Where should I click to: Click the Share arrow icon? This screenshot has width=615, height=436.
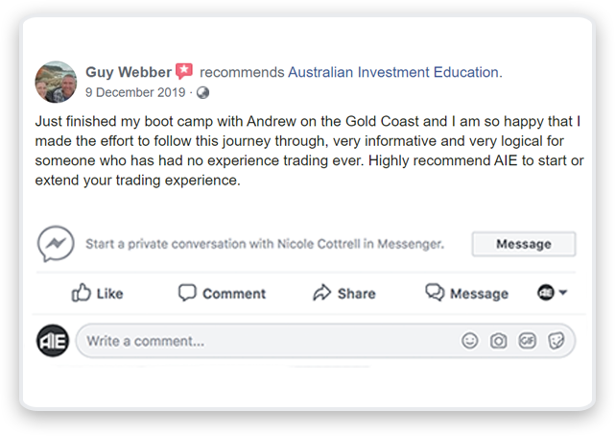click(x=322, y=292)
